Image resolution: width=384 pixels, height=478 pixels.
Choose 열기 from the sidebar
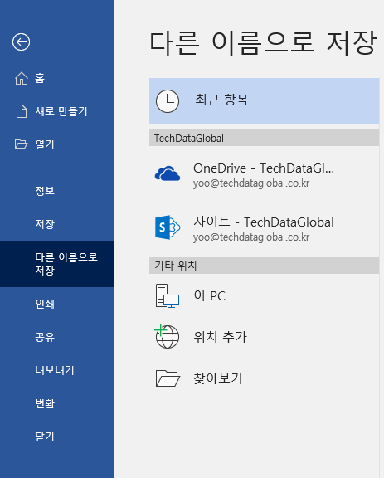tap(57, 144)
